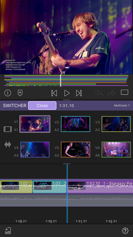The image size is (133, 237).
Task: Close the Switcher panel
Action: coord(42,106)
